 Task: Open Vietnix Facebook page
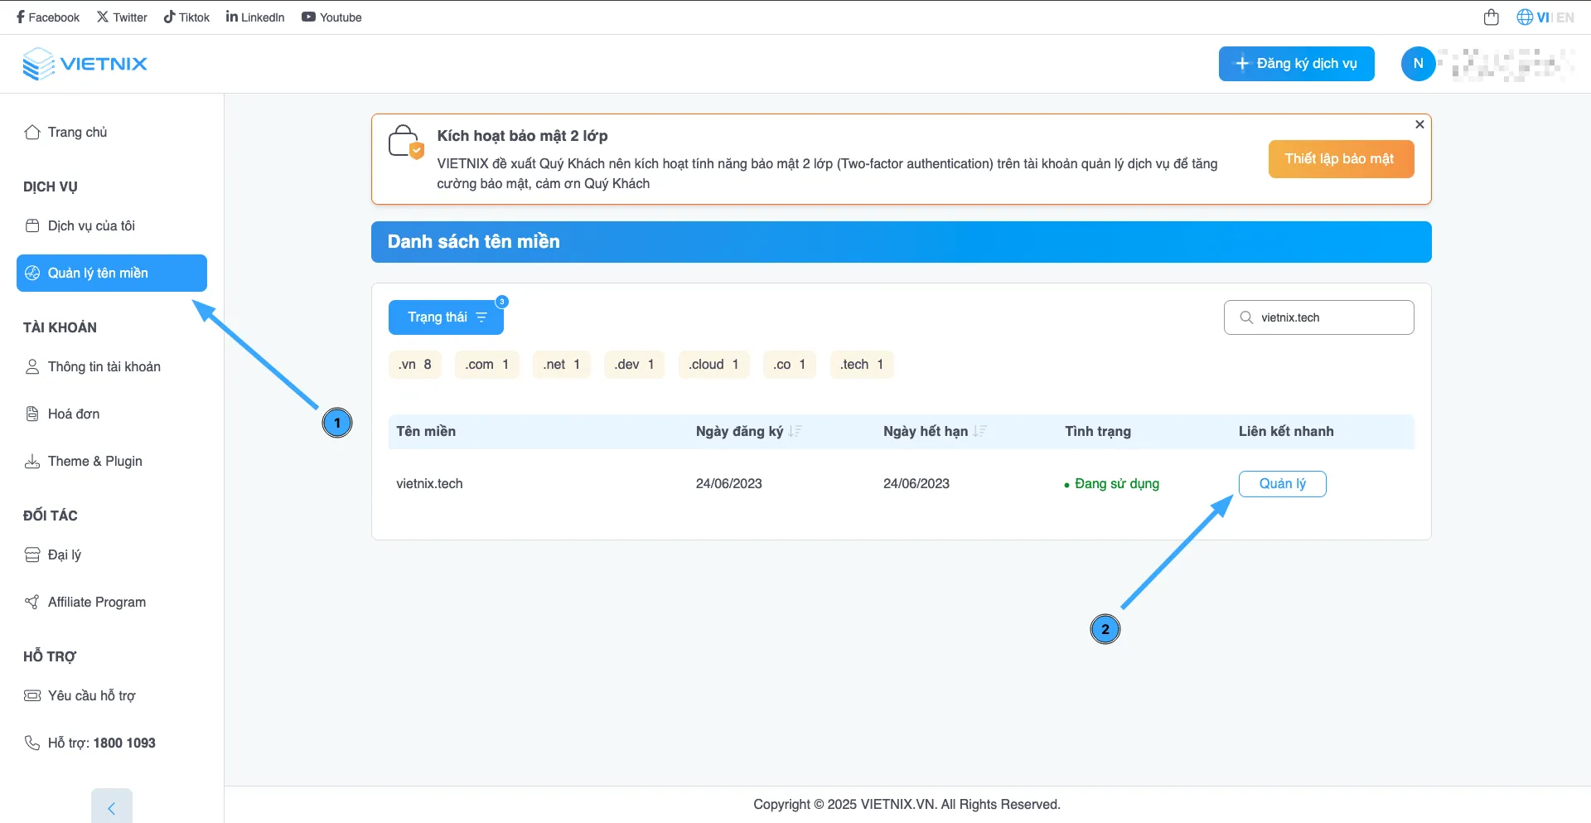(x=46, y=17)
